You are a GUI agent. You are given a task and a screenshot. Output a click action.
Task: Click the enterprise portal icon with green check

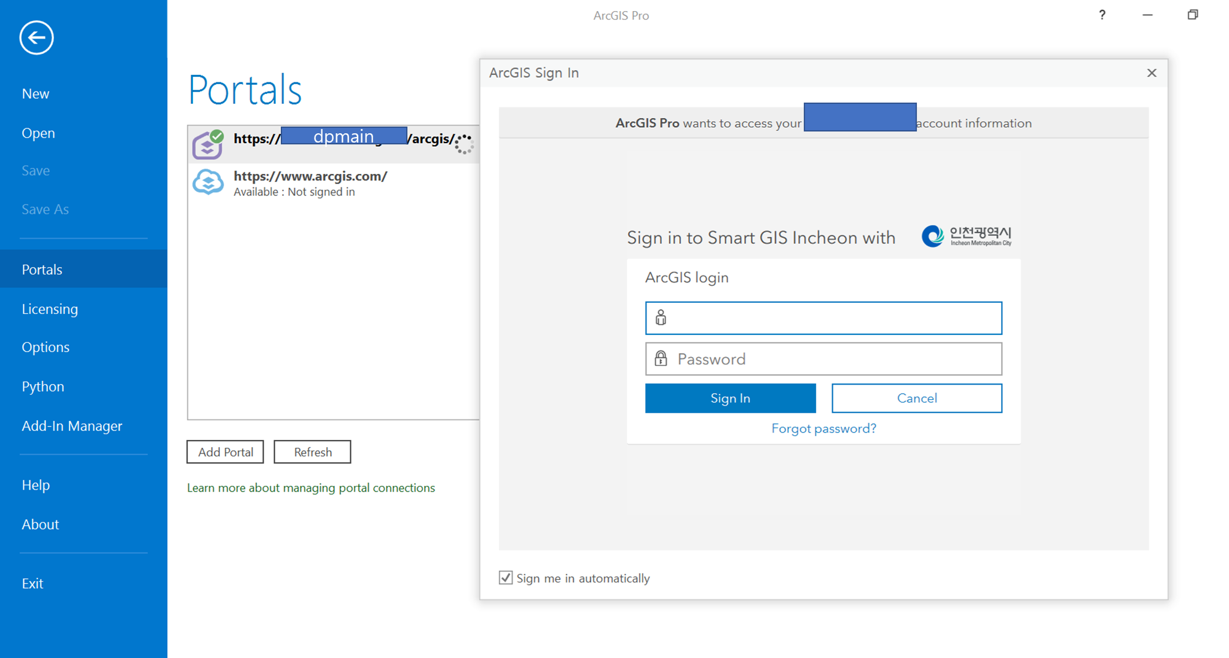tap(208, 144)
